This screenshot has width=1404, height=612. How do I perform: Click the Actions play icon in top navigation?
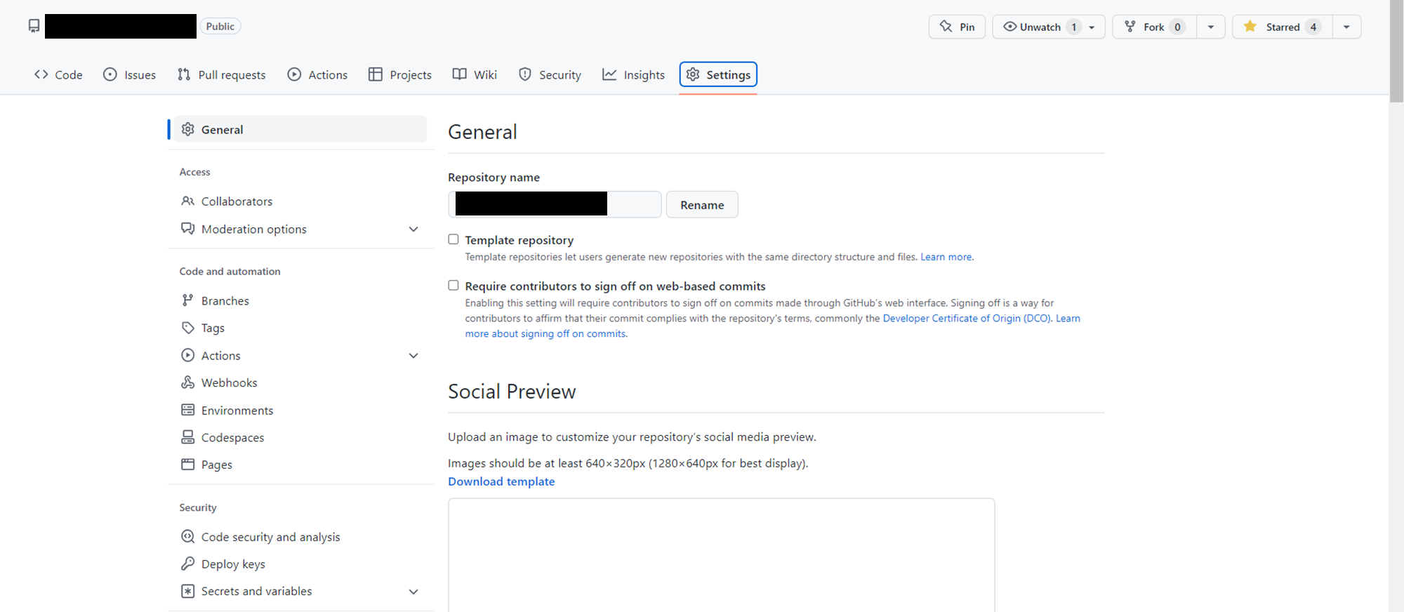point(295,74)
